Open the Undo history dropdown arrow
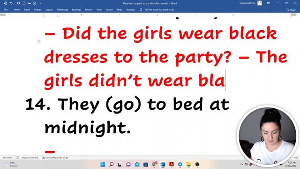300x169 pixels. click(x=14, y=3)
